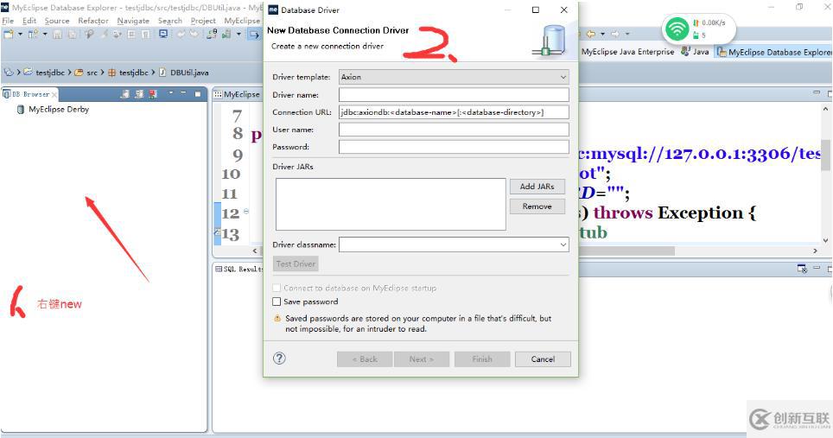Image resolution: width=833 pixels, height=438 pixels.
Task: Click the green Wi-Fi widget icon
Action: (x=677, y=29)
